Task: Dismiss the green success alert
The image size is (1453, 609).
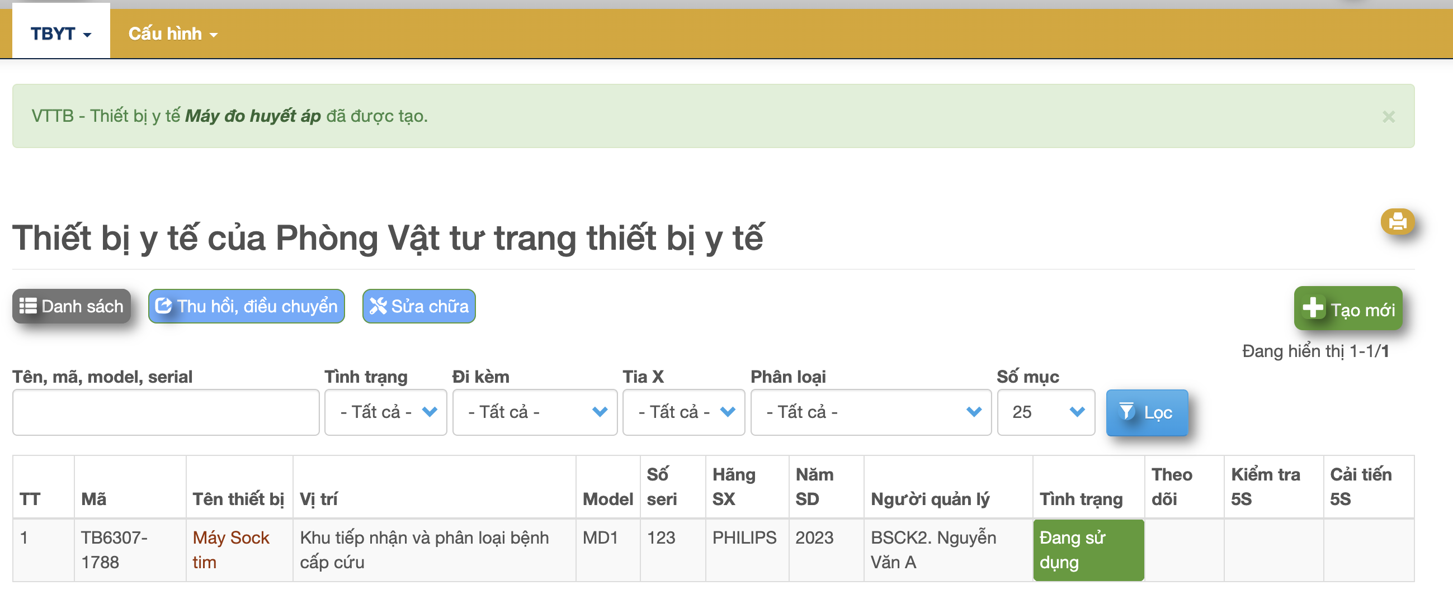Action: pyautogui.click(x=1388, y=117)
